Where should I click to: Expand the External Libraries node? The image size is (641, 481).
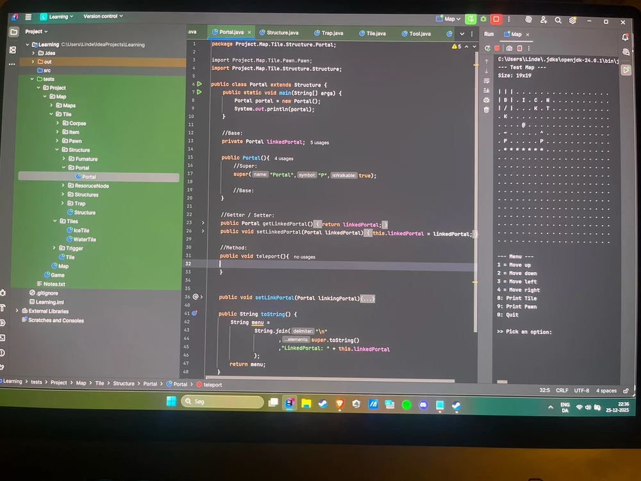pos(24,311)
